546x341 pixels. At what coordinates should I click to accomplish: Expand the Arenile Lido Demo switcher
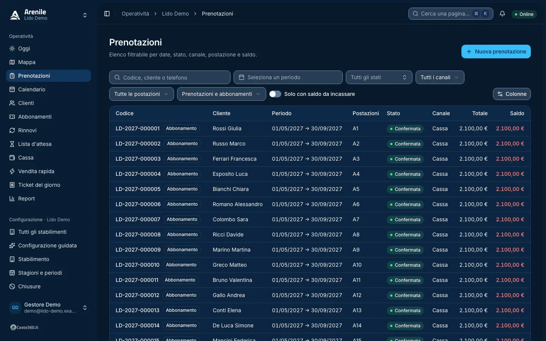(49, 15)
